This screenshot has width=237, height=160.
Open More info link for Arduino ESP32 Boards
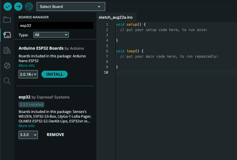[27, 66]
